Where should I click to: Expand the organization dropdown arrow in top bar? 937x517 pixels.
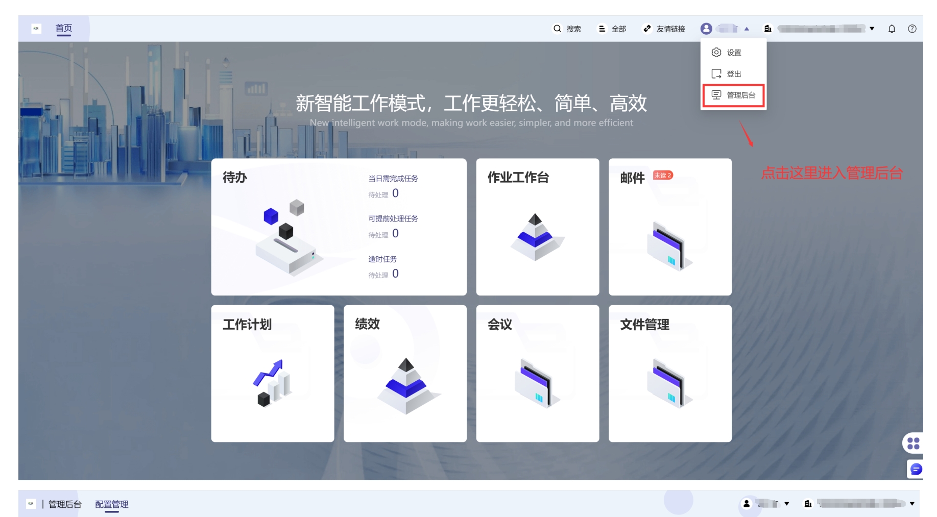click(x=872, y=29)
